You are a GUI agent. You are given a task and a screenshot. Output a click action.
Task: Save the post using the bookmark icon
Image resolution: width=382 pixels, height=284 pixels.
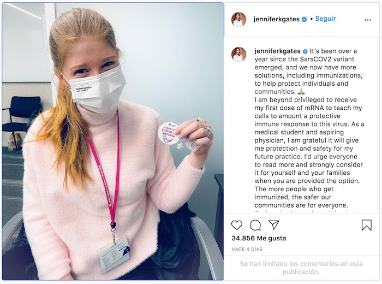[366, 225]
